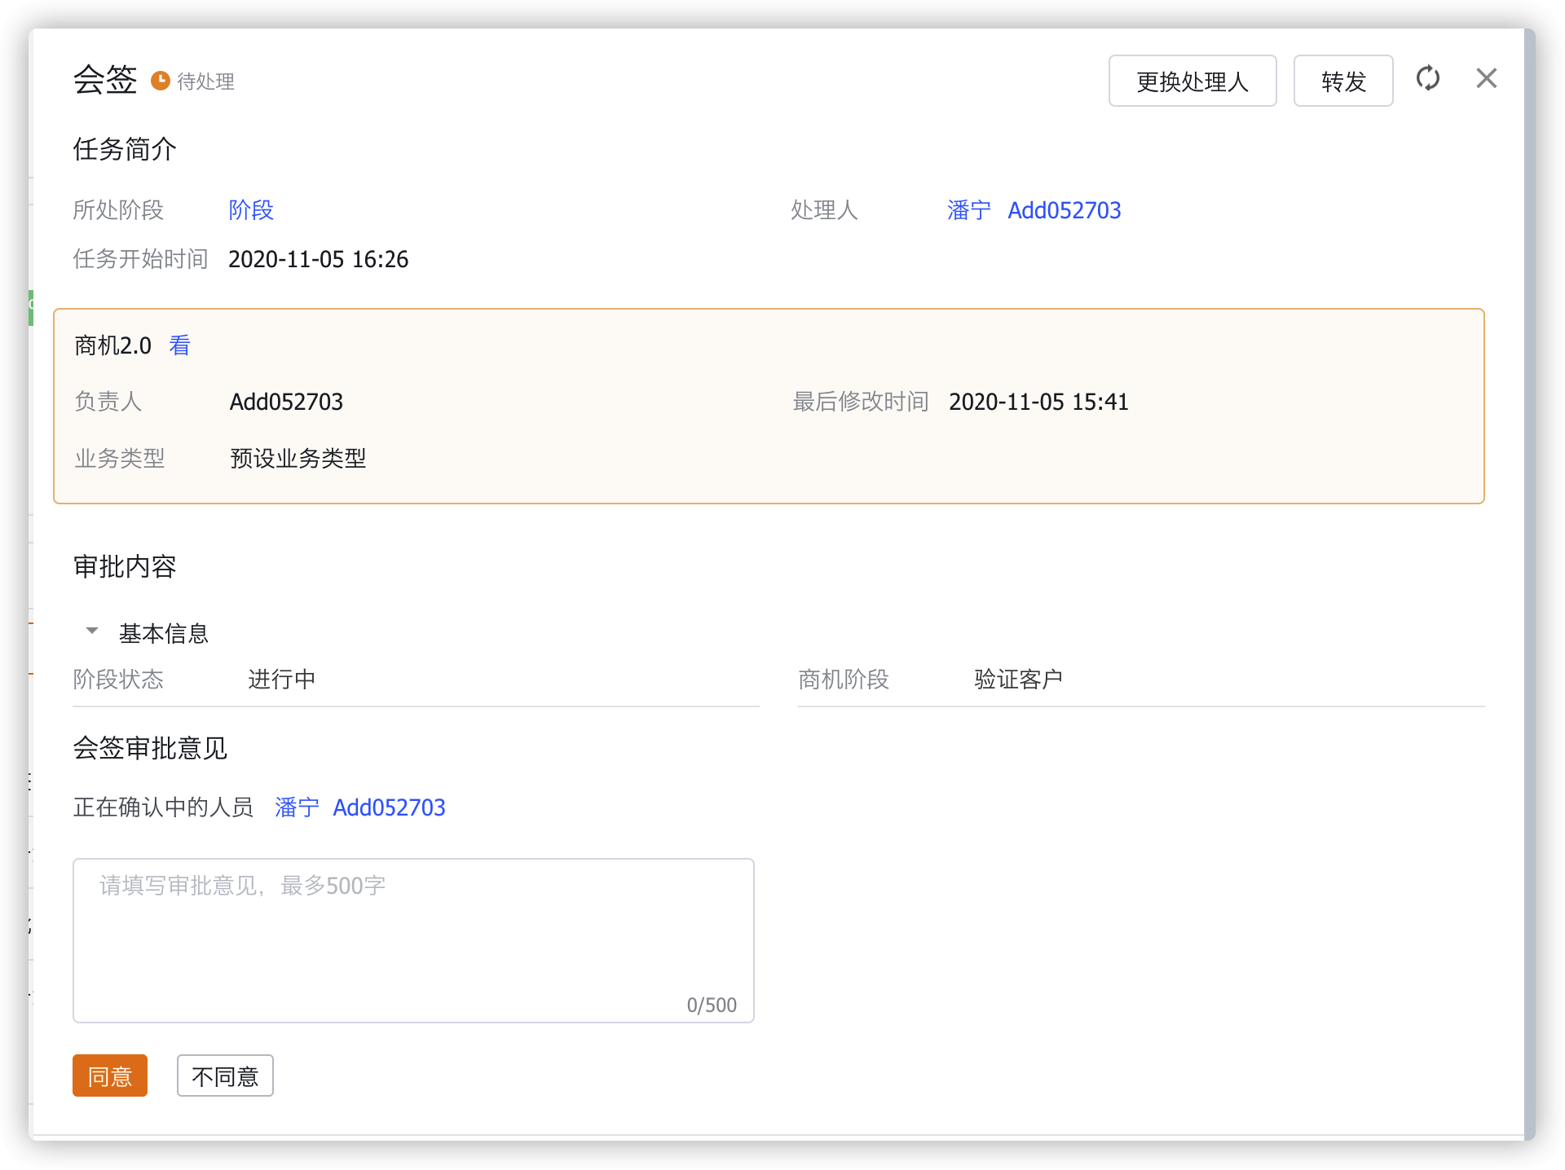The image size is (1565, 1170).
Task: Click the 待处理 status label
Action: [x=206, y=81]
